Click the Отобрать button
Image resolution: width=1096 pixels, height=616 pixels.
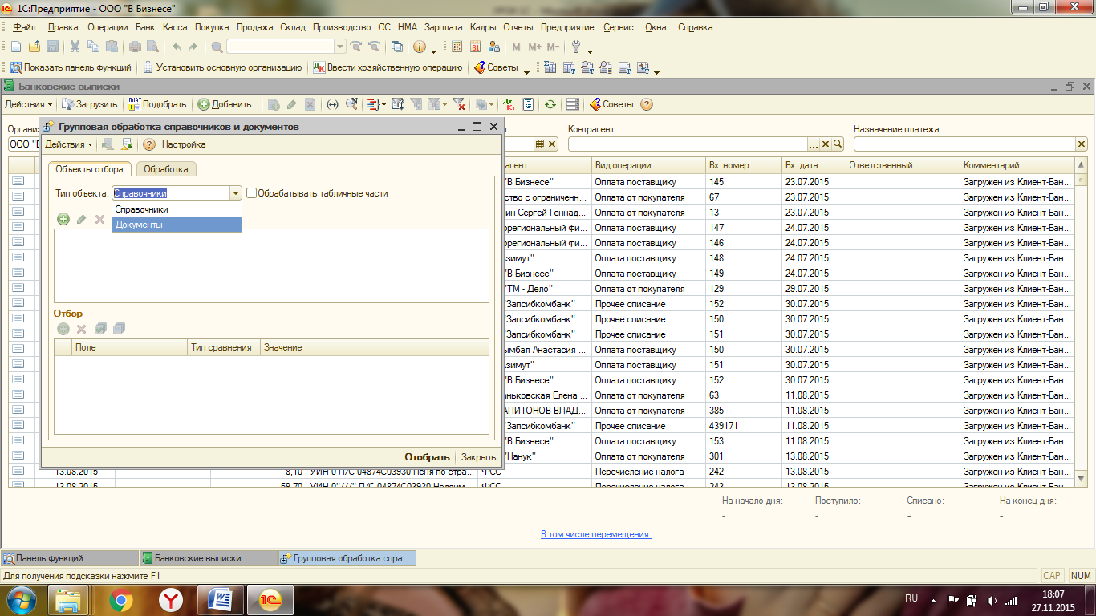(427, 457)
